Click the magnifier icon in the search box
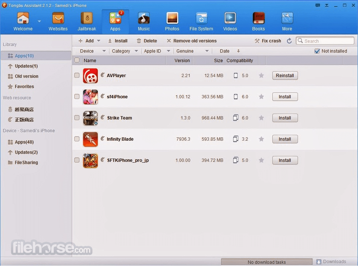This screenshot has width=358, height=266. (x=300, y=41)
